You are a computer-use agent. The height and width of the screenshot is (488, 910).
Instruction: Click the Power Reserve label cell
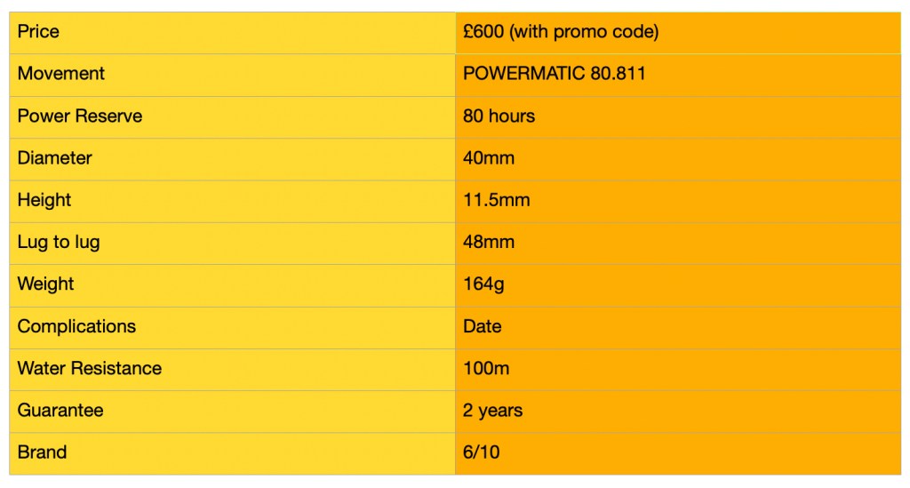pos(80,116)
